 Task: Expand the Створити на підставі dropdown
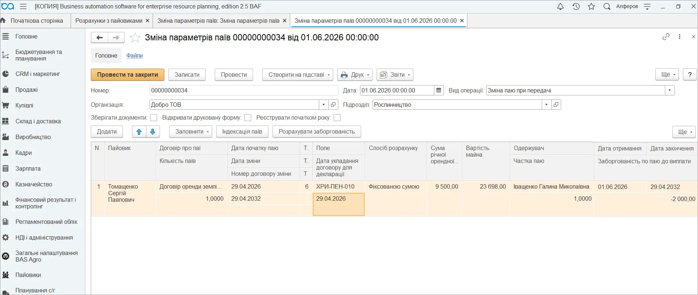298,75
